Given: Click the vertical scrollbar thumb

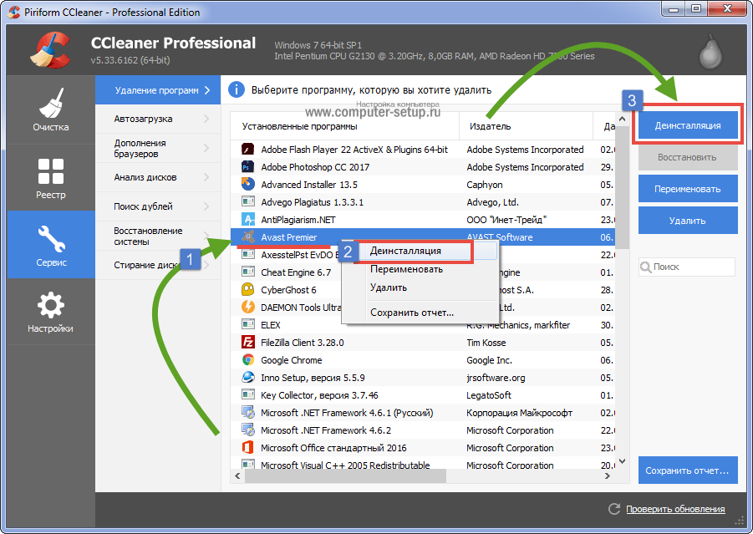Looking at the screenshot, I should (623, 187).
